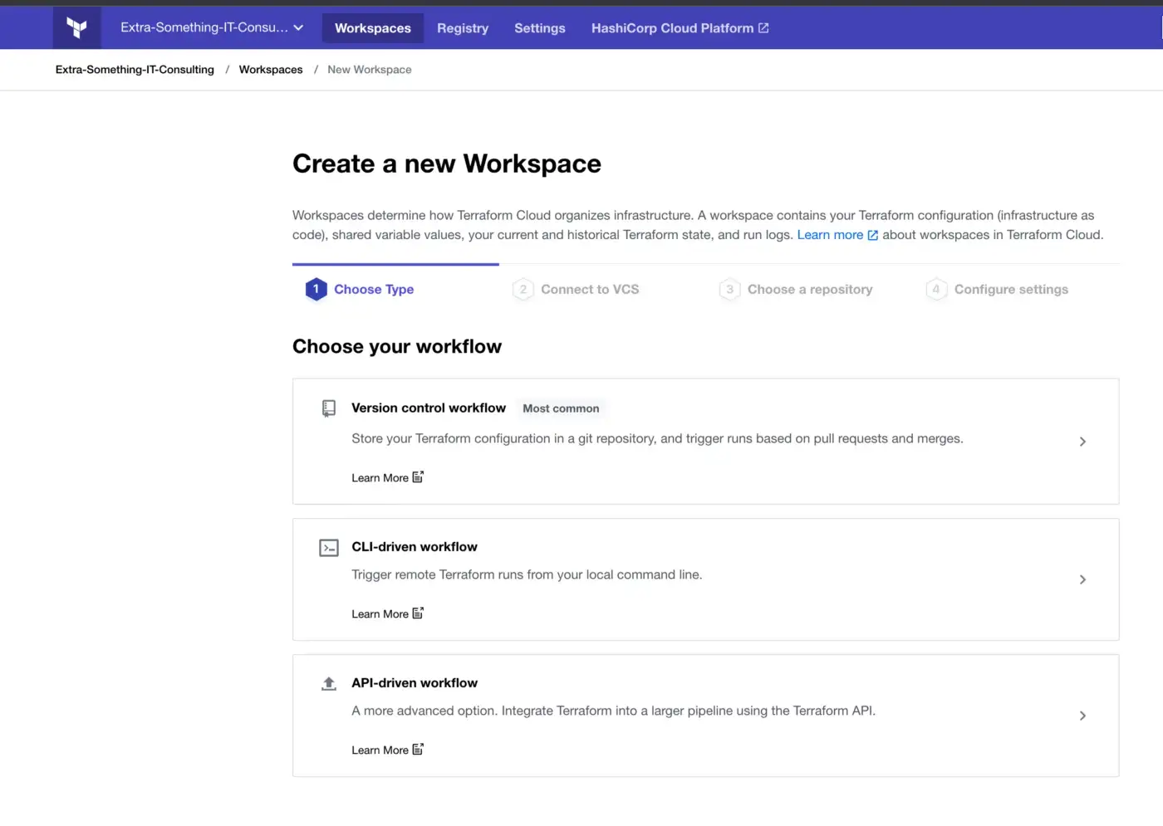The height and width of the screenshot is (826, 1163).
Task: Click the external link icon beside HashiCorp Cloud Platform
Action: pyautogui.click(x=763, y=28)
